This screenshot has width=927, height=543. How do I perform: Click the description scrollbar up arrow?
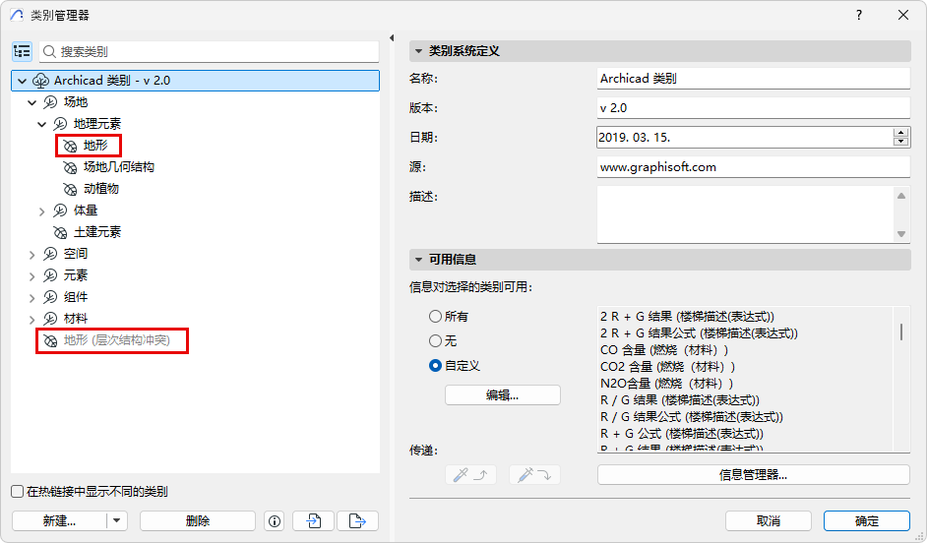pos(901,196)
